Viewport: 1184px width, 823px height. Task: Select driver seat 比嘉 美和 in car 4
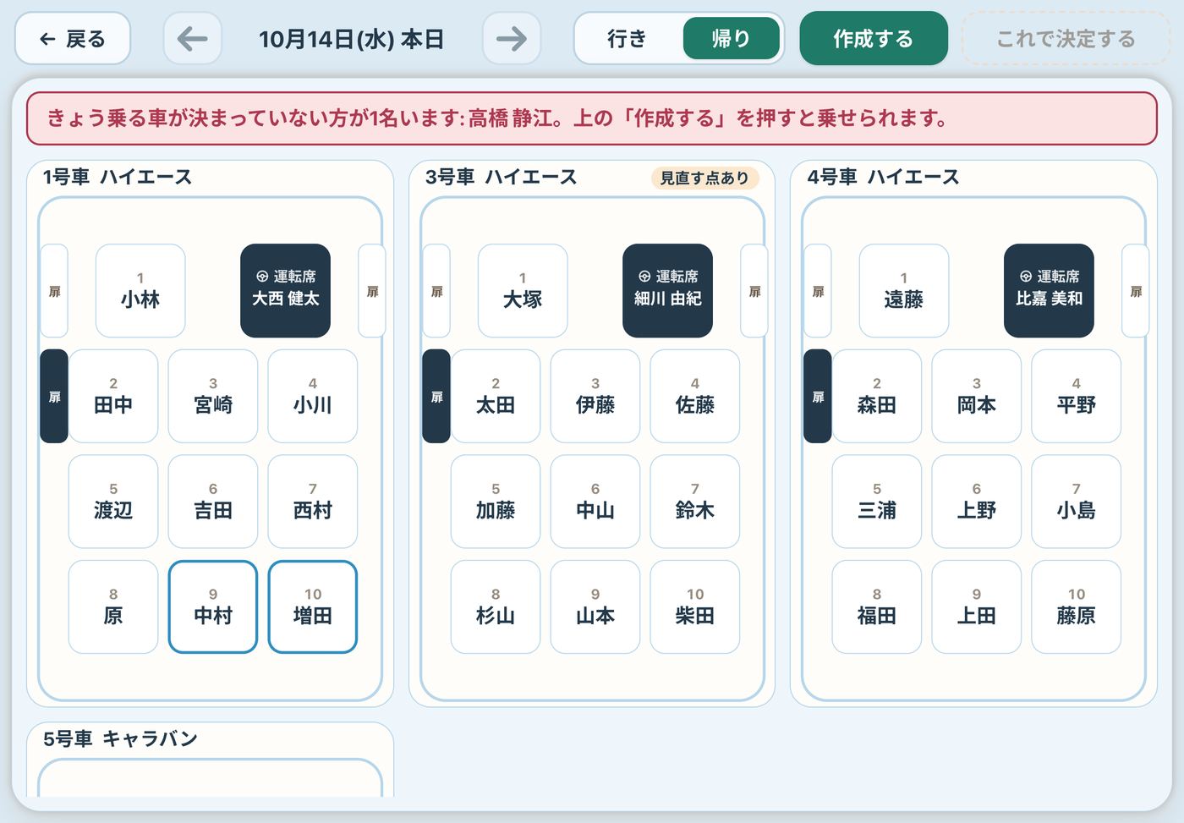tap(1050, 291)
